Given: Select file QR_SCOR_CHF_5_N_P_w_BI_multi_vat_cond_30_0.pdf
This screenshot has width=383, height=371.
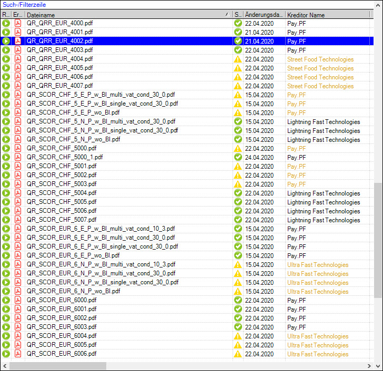Looking at the screenshot, I should pyautogui.click(x=101, y=121).
